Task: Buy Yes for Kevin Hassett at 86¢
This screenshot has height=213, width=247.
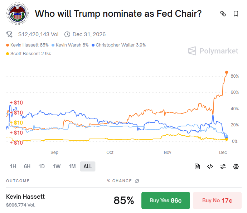Action: click(x=166, y=200)
